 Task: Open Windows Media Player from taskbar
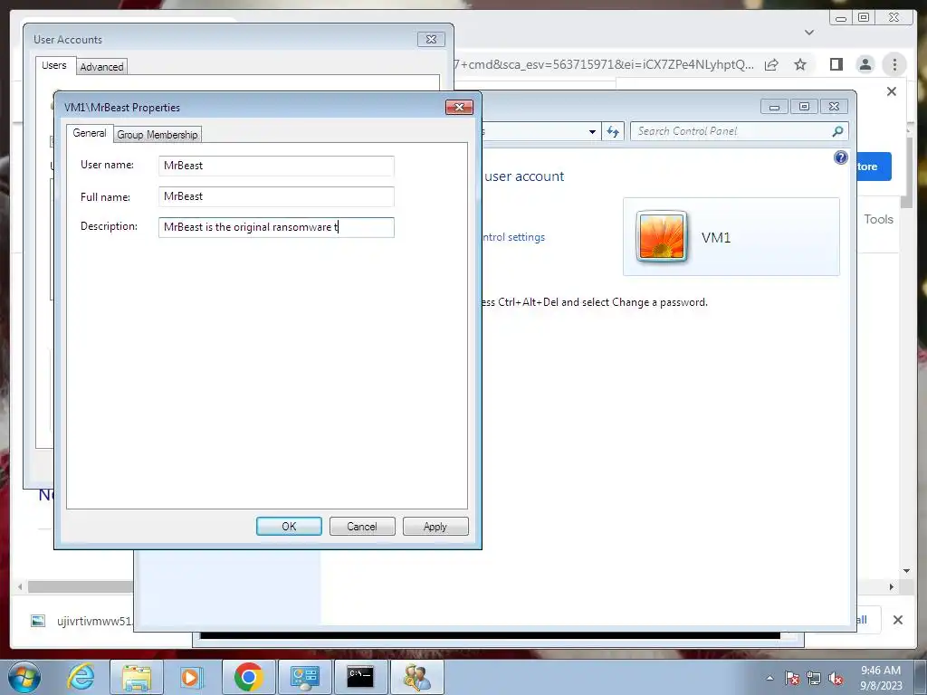pos(192,677)
